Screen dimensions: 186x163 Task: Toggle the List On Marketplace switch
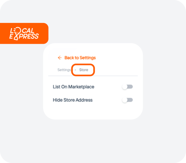127,87
